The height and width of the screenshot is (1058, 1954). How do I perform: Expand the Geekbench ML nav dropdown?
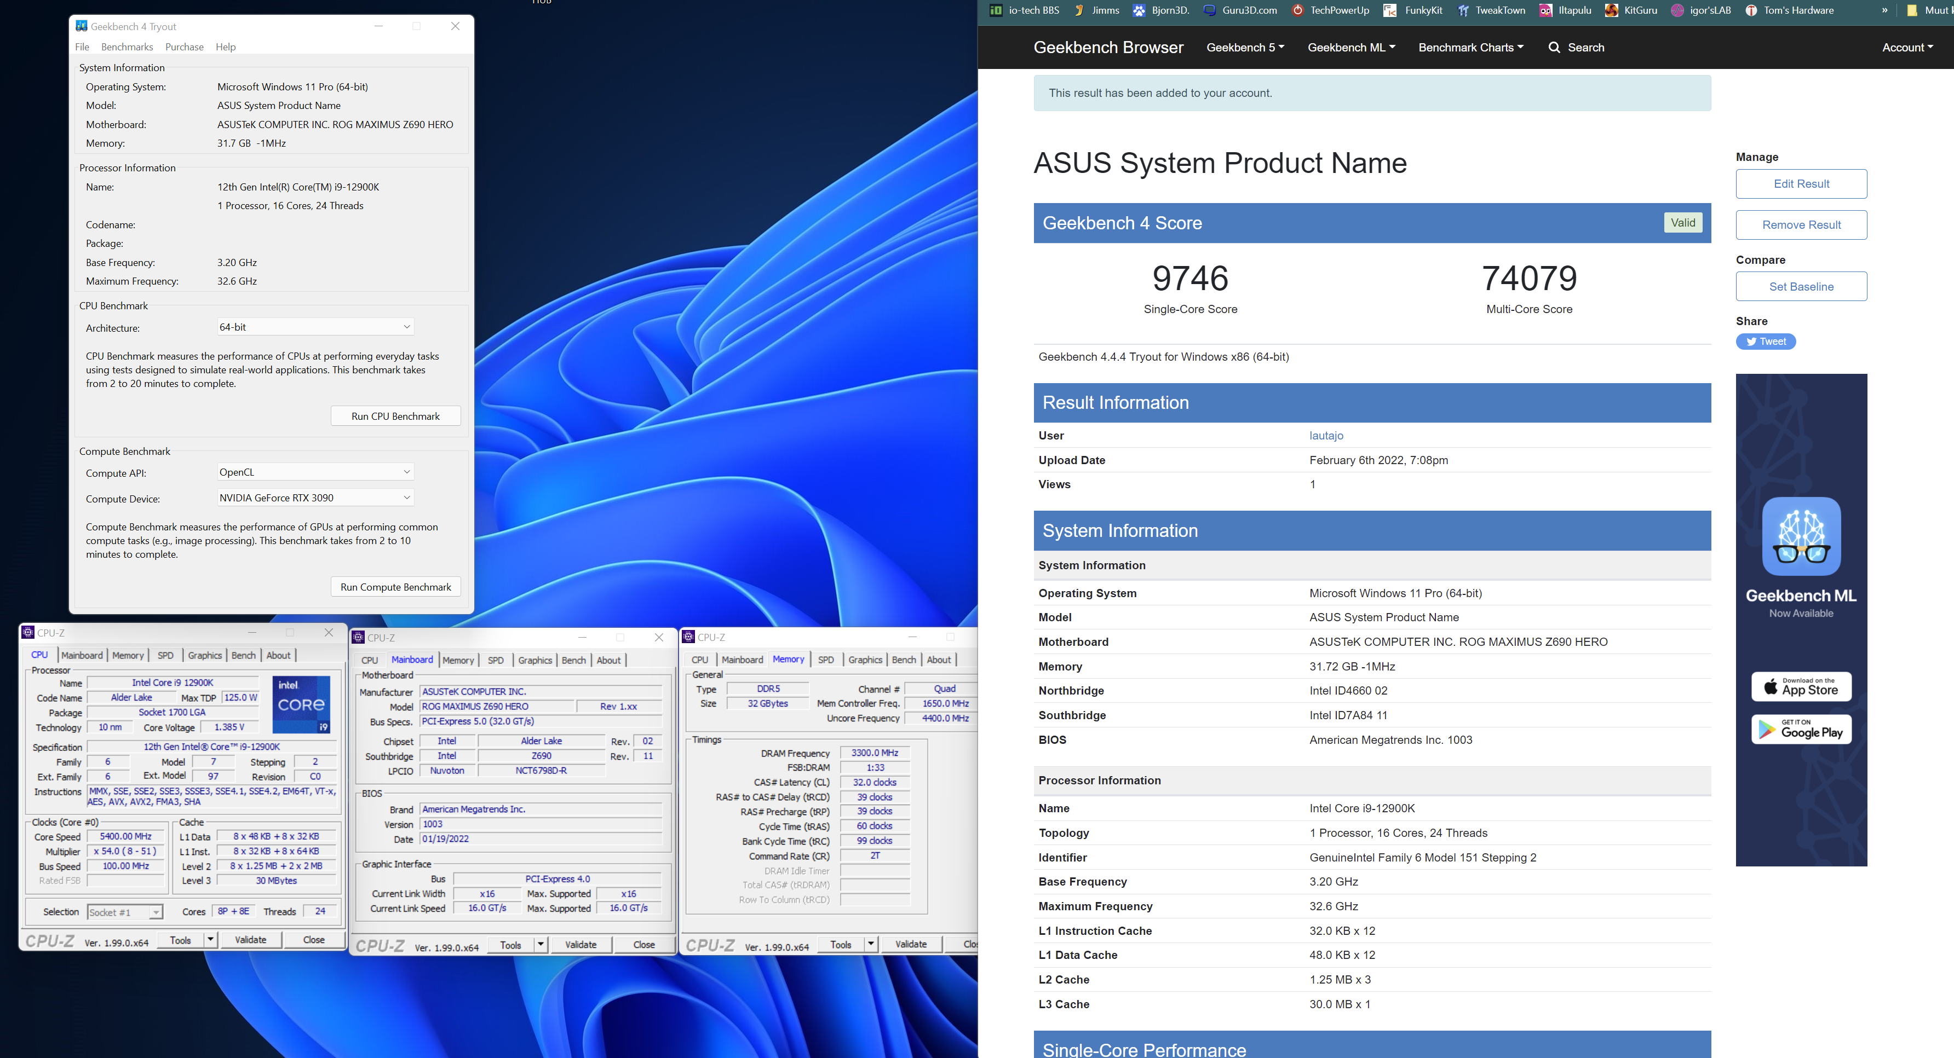pyautogui.click(x=1352, y=47)
